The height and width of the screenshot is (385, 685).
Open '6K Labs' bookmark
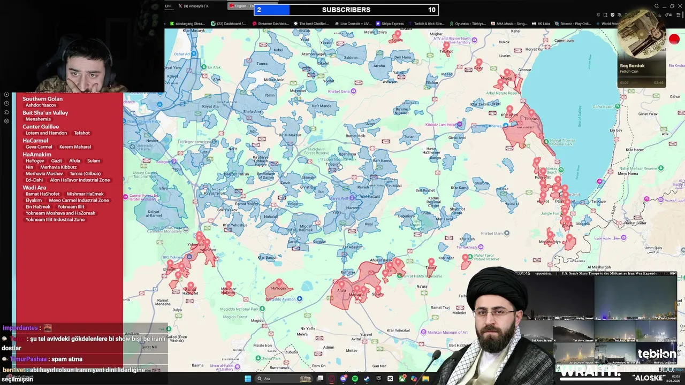click(x=541, y=24)
